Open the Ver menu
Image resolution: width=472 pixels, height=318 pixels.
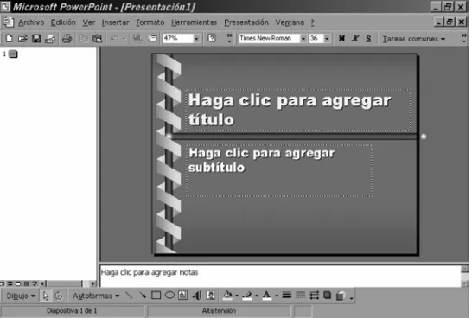(x=89, y=22)
